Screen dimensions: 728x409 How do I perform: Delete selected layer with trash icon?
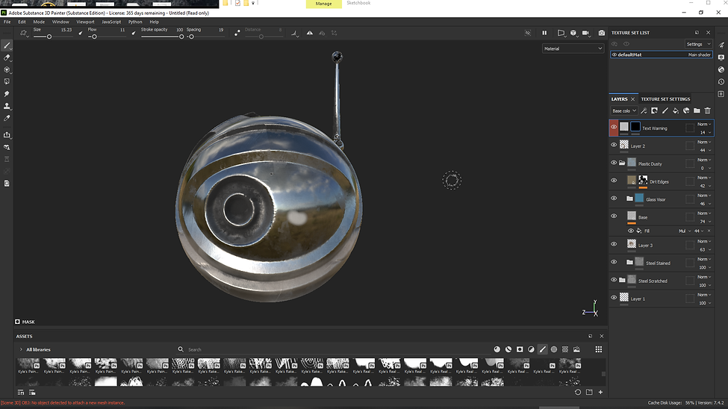(x=708, y=110)
